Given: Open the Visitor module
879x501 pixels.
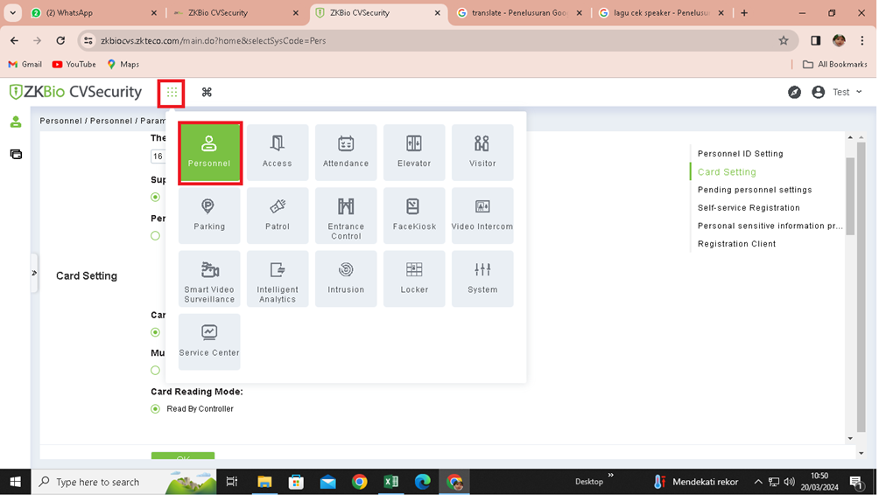Looking at the screenshot, I should click(x=482, y=152).
